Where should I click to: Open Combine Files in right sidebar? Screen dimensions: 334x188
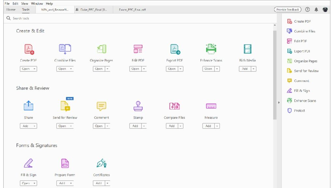click(x=301, y=31)
